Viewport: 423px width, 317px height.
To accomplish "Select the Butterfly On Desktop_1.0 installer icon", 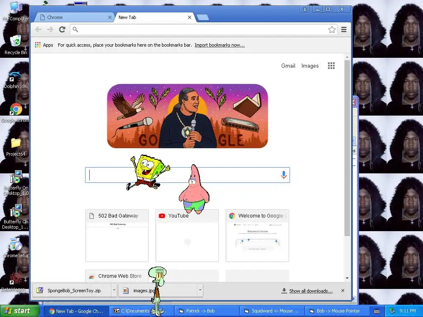I will (x=16, y=183).
